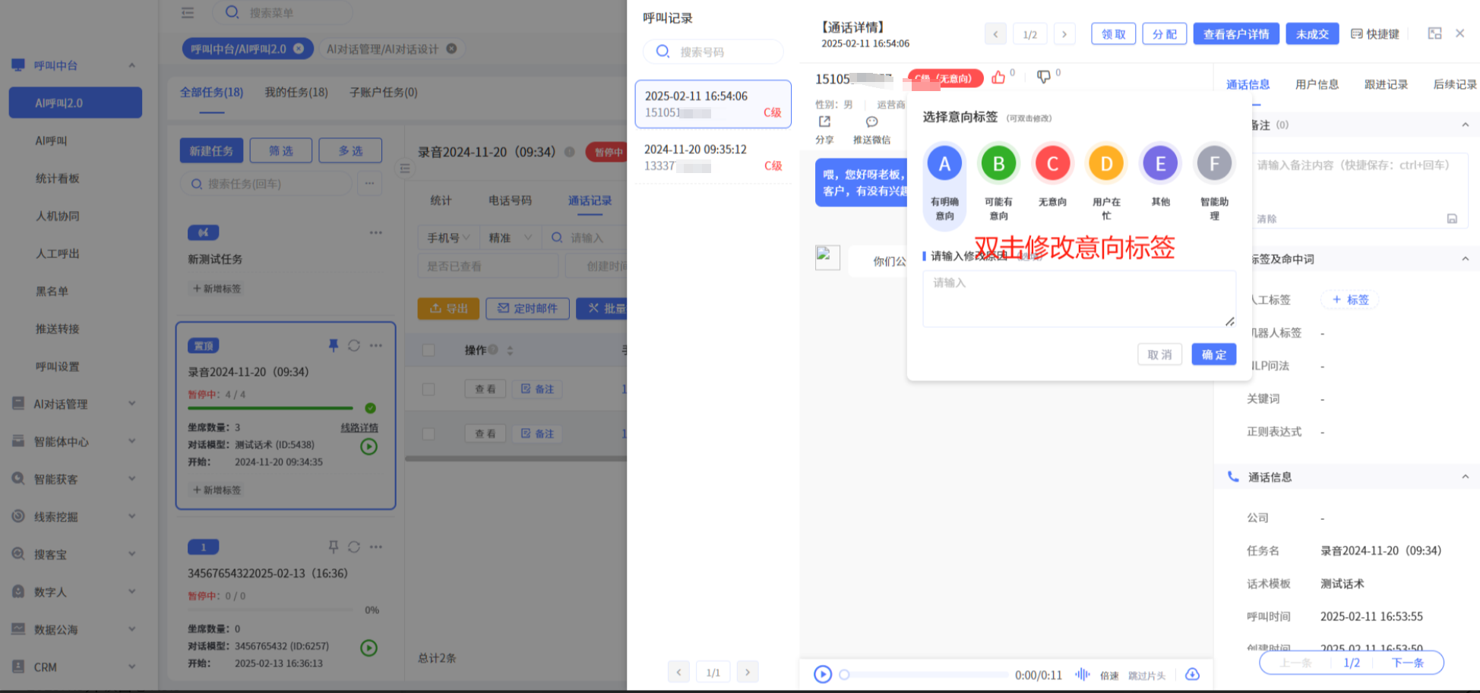Download the call recording audio
Image resolution: width=1480 pixels, height=693 pixels.
pos(1192,674)
